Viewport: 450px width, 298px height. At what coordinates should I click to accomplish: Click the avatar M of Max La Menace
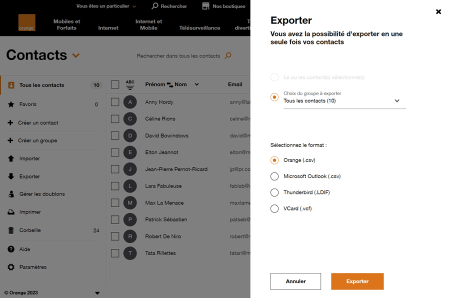tap(130, 202)
